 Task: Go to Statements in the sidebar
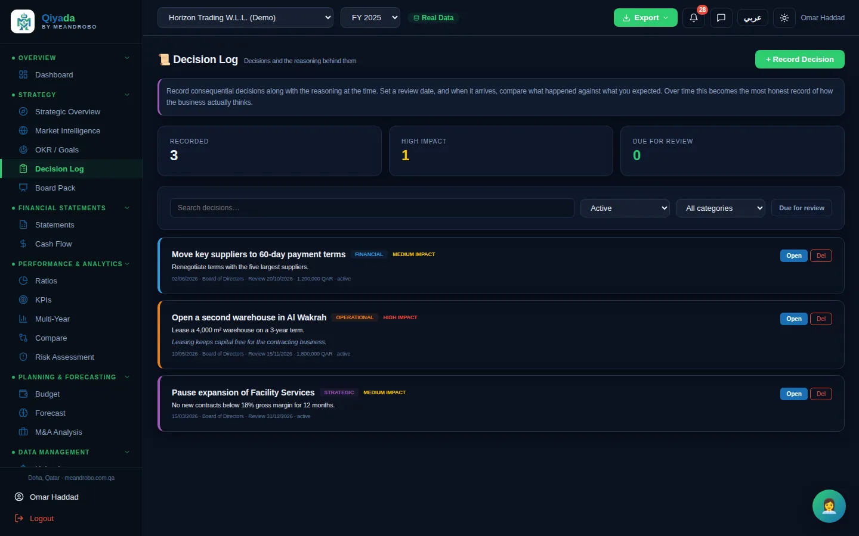point(71,225)
